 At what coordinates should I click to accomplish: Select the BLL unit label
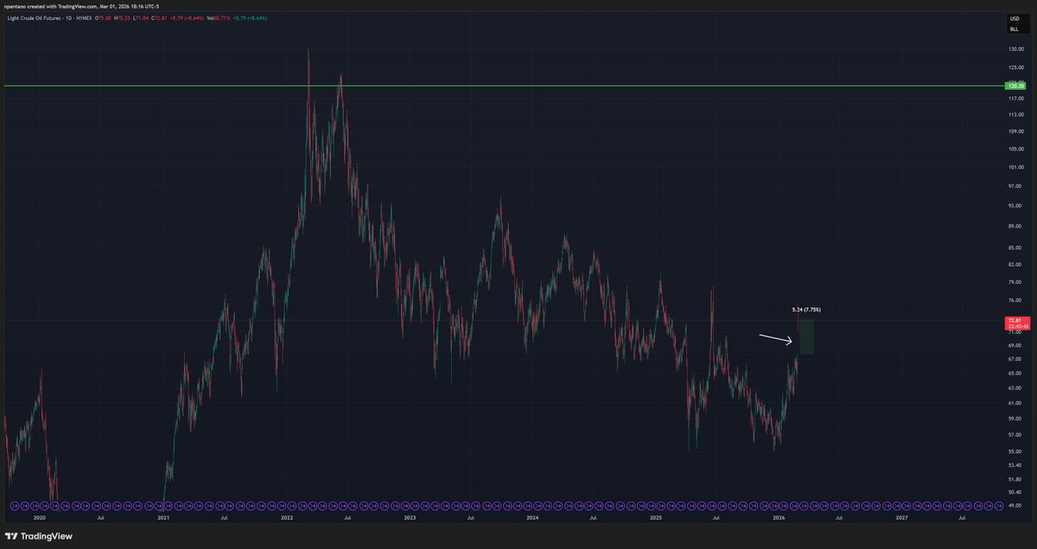pyautogui.click(x=1014, y=28)
